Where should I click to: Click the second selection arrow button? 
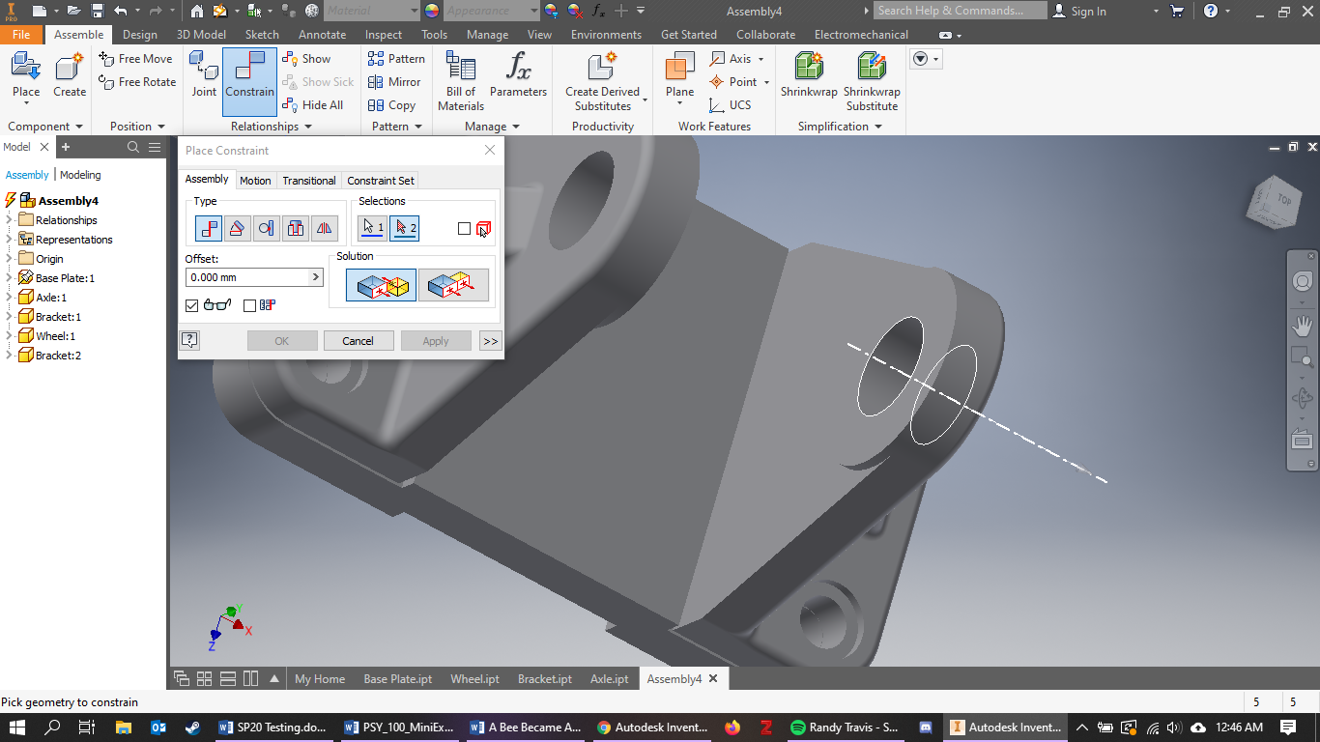(405, 228)
